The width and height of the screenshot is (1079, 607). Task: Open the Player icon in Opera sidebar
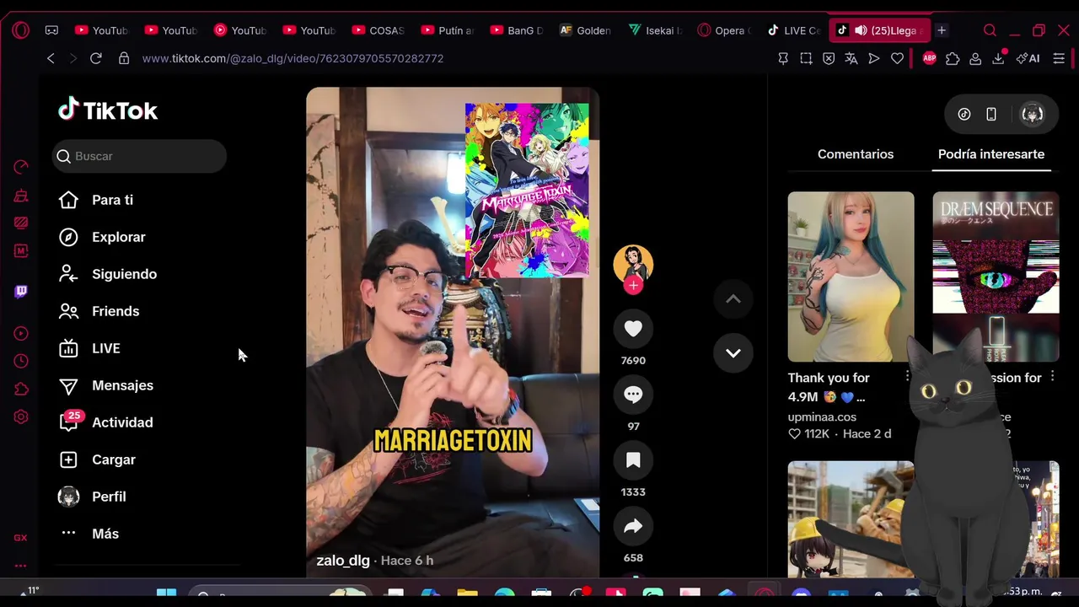(21, 334)
